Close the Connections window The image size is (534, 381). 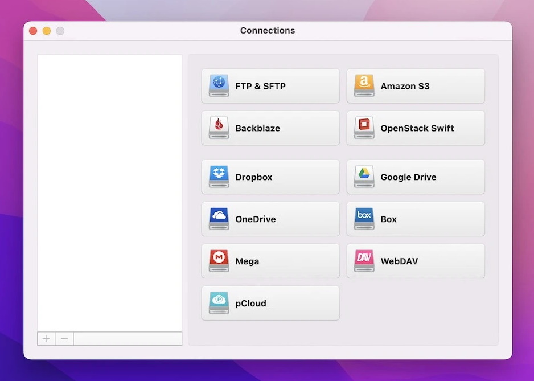tap(33, 31)
